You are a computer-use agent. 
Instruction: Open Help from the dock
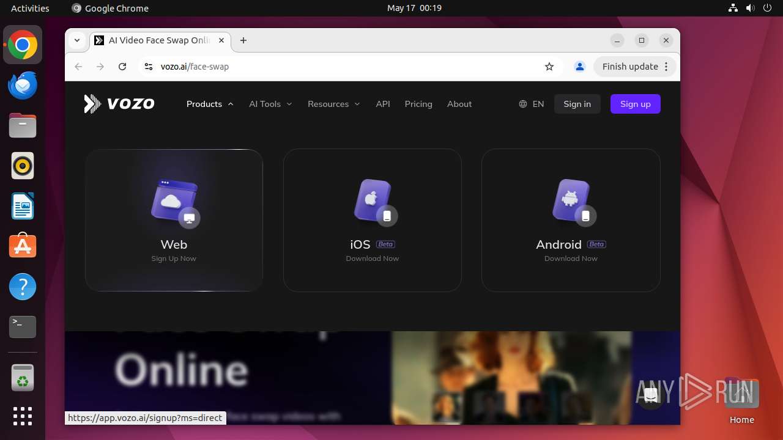point(23,287)
